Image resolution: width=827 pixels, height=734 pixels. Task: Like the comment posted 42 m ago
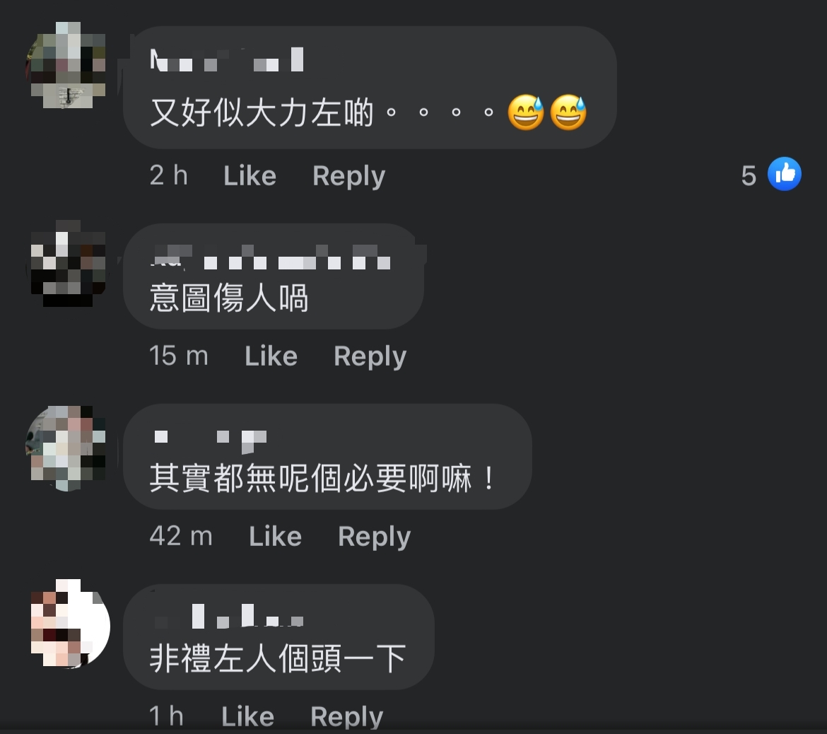tap(276, 536)
